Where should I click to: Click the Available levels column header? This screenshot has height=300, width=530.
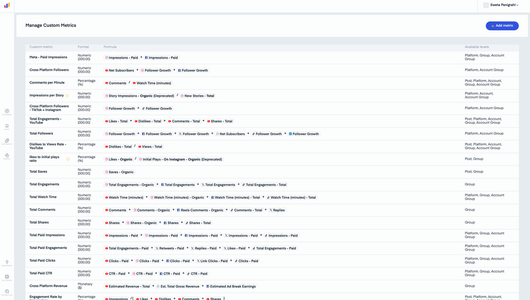[x=477, y=47]
